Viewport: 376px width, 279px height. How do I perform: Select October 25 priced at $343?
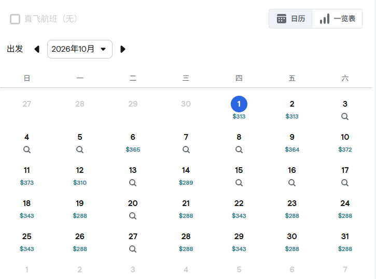[27, 241]
